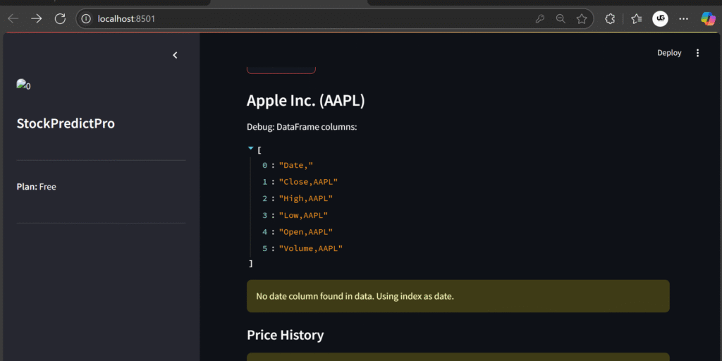
Task: Click the Price History heading
Action: point(285,335)
